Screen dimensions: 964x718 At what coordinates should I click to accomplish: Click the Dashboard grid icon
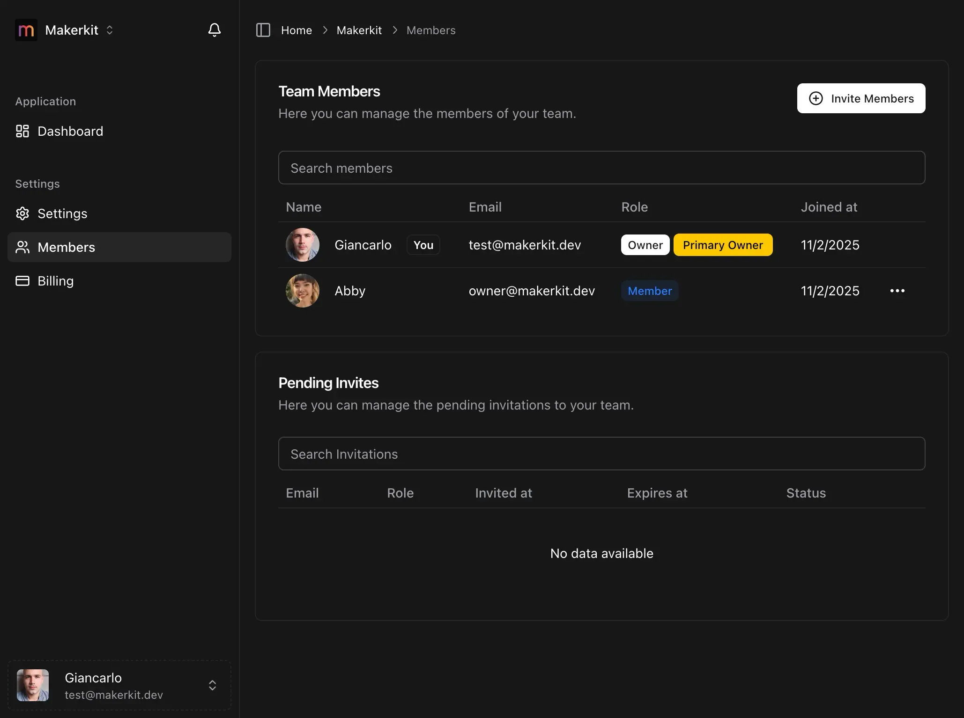click(22, 131)
